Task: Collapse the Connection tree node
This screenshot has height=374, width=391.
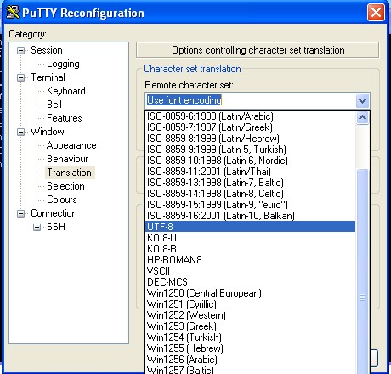Action: tap(20, 213)
